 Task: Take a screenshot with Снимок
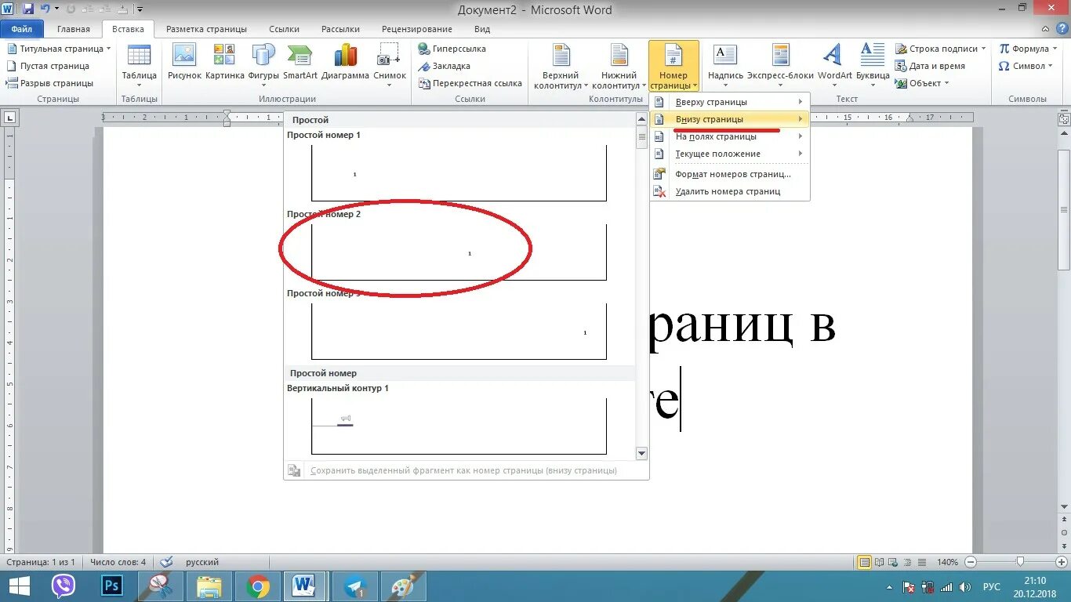click(390, 66)
